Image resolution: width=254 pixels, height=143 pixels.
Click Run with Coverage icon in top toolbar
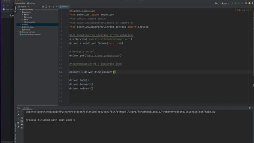click(239, 3)
